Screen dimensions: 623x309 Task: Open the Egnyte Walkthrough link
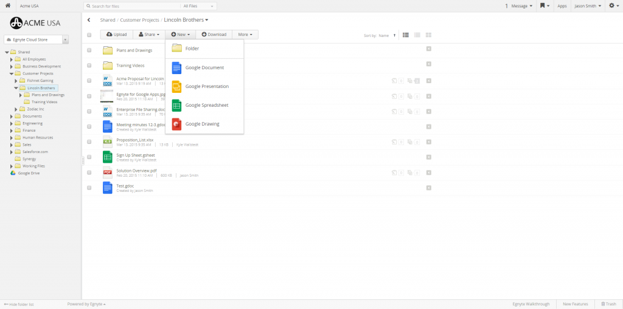pyautogui.click(x=531, y=304)
